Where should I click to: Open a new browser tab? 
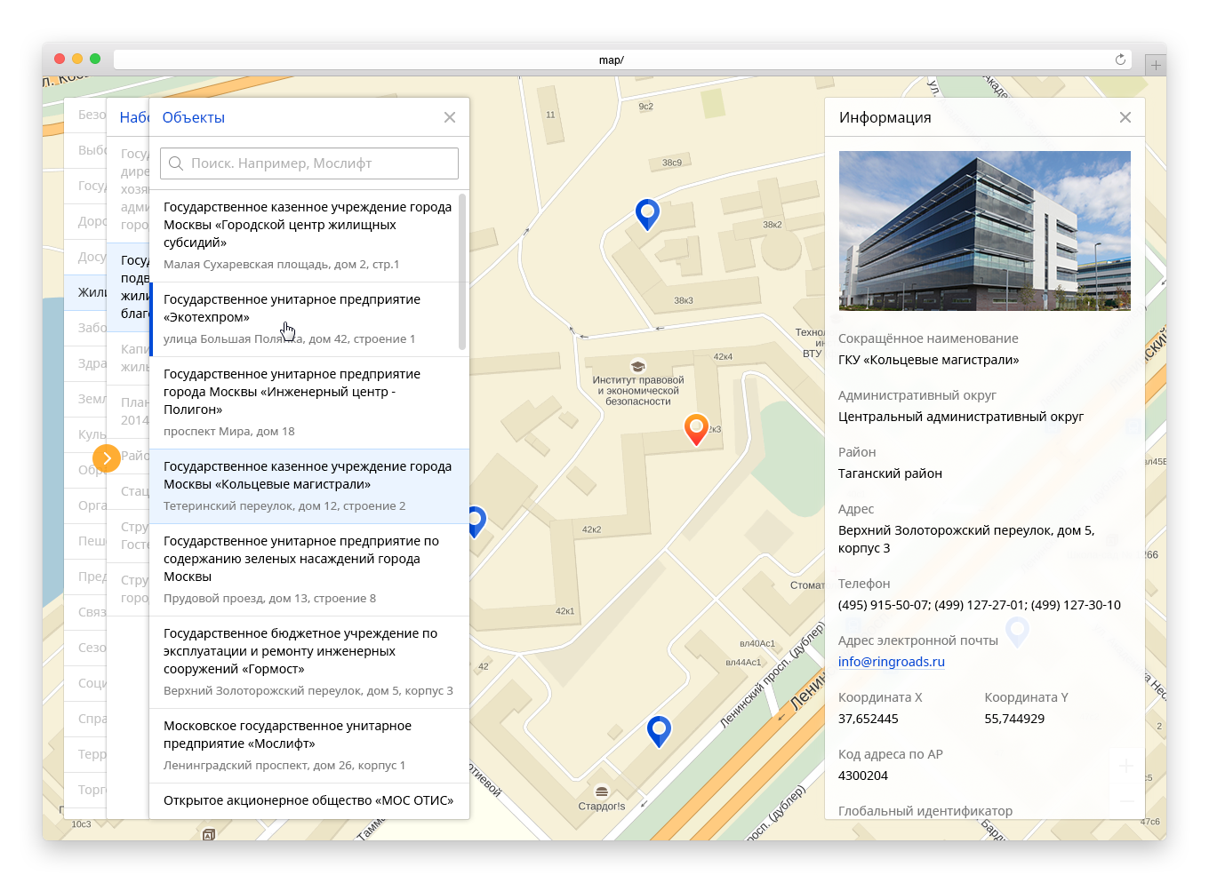point(1156,65)
